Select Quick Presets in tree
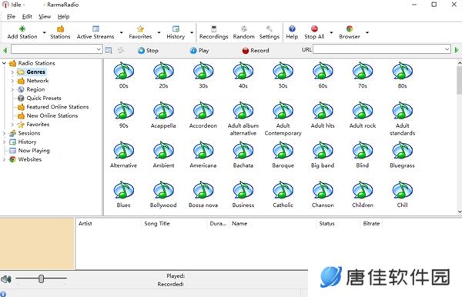This screenshot has width=462, height=297. click(44, 98)
